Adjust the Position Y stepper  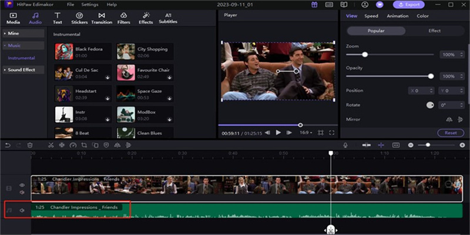tap(451, 90)
